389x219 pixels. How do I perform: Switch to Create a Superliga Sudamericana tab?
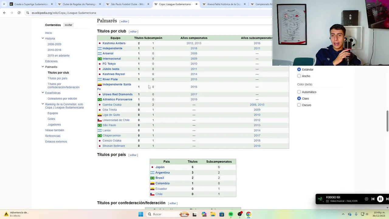[x=31, y=4]
